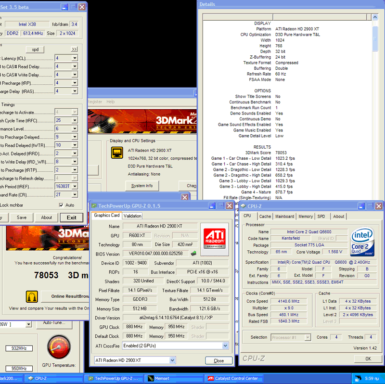The image size is (385, 384).
Task: Open the graphics card selector dropdown in GPU-Z
Action: coord(172,360)
